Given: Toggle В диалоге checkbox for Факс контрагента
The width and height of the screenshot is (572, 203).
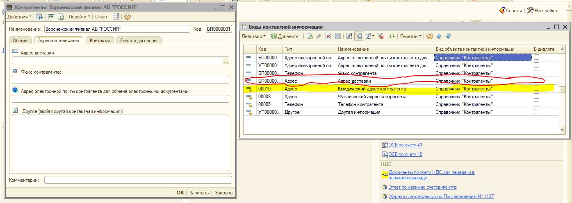Looking at the screenshot, I should (x=536, y=73).
